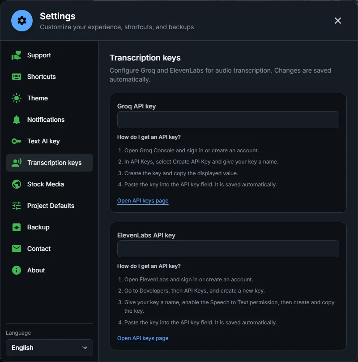Image resolution: width=358 pixels, height=362 pixels.
Task: Click the About info icon
Action: [17, 270]
